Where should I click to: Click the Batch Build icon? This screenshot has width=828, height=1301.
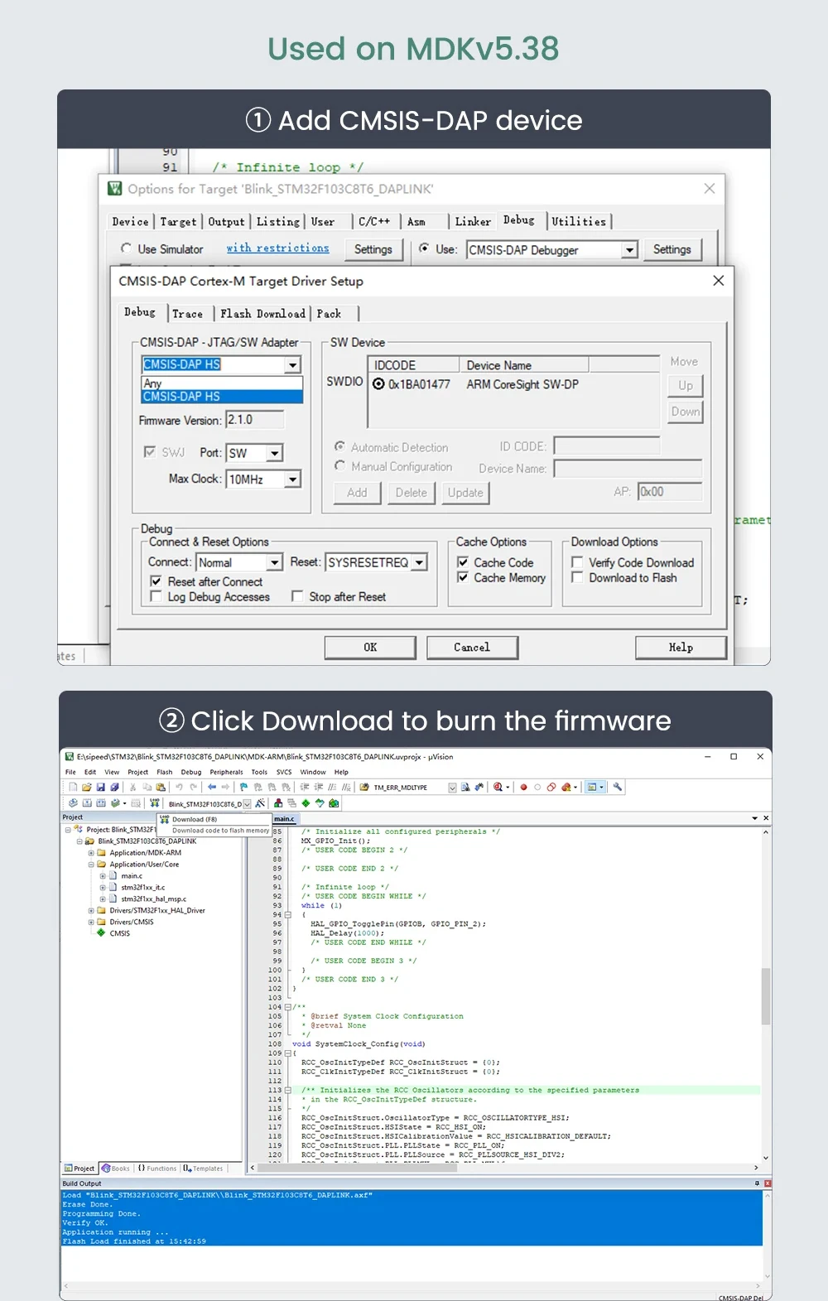116,803
